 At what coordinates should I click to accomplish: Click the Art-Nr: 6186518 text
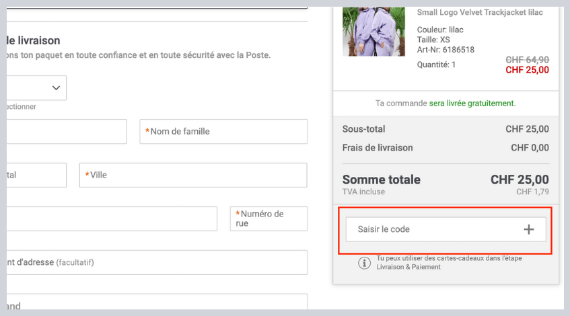pos(446,50)
